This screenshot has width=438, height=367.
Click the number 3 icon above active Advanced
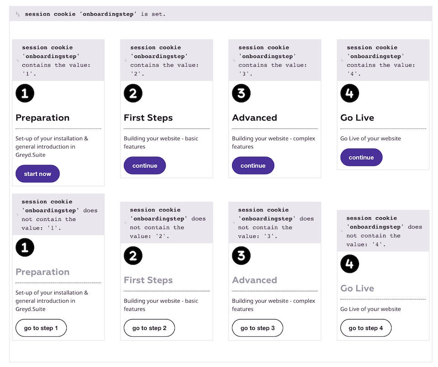[x=241, y=94]
